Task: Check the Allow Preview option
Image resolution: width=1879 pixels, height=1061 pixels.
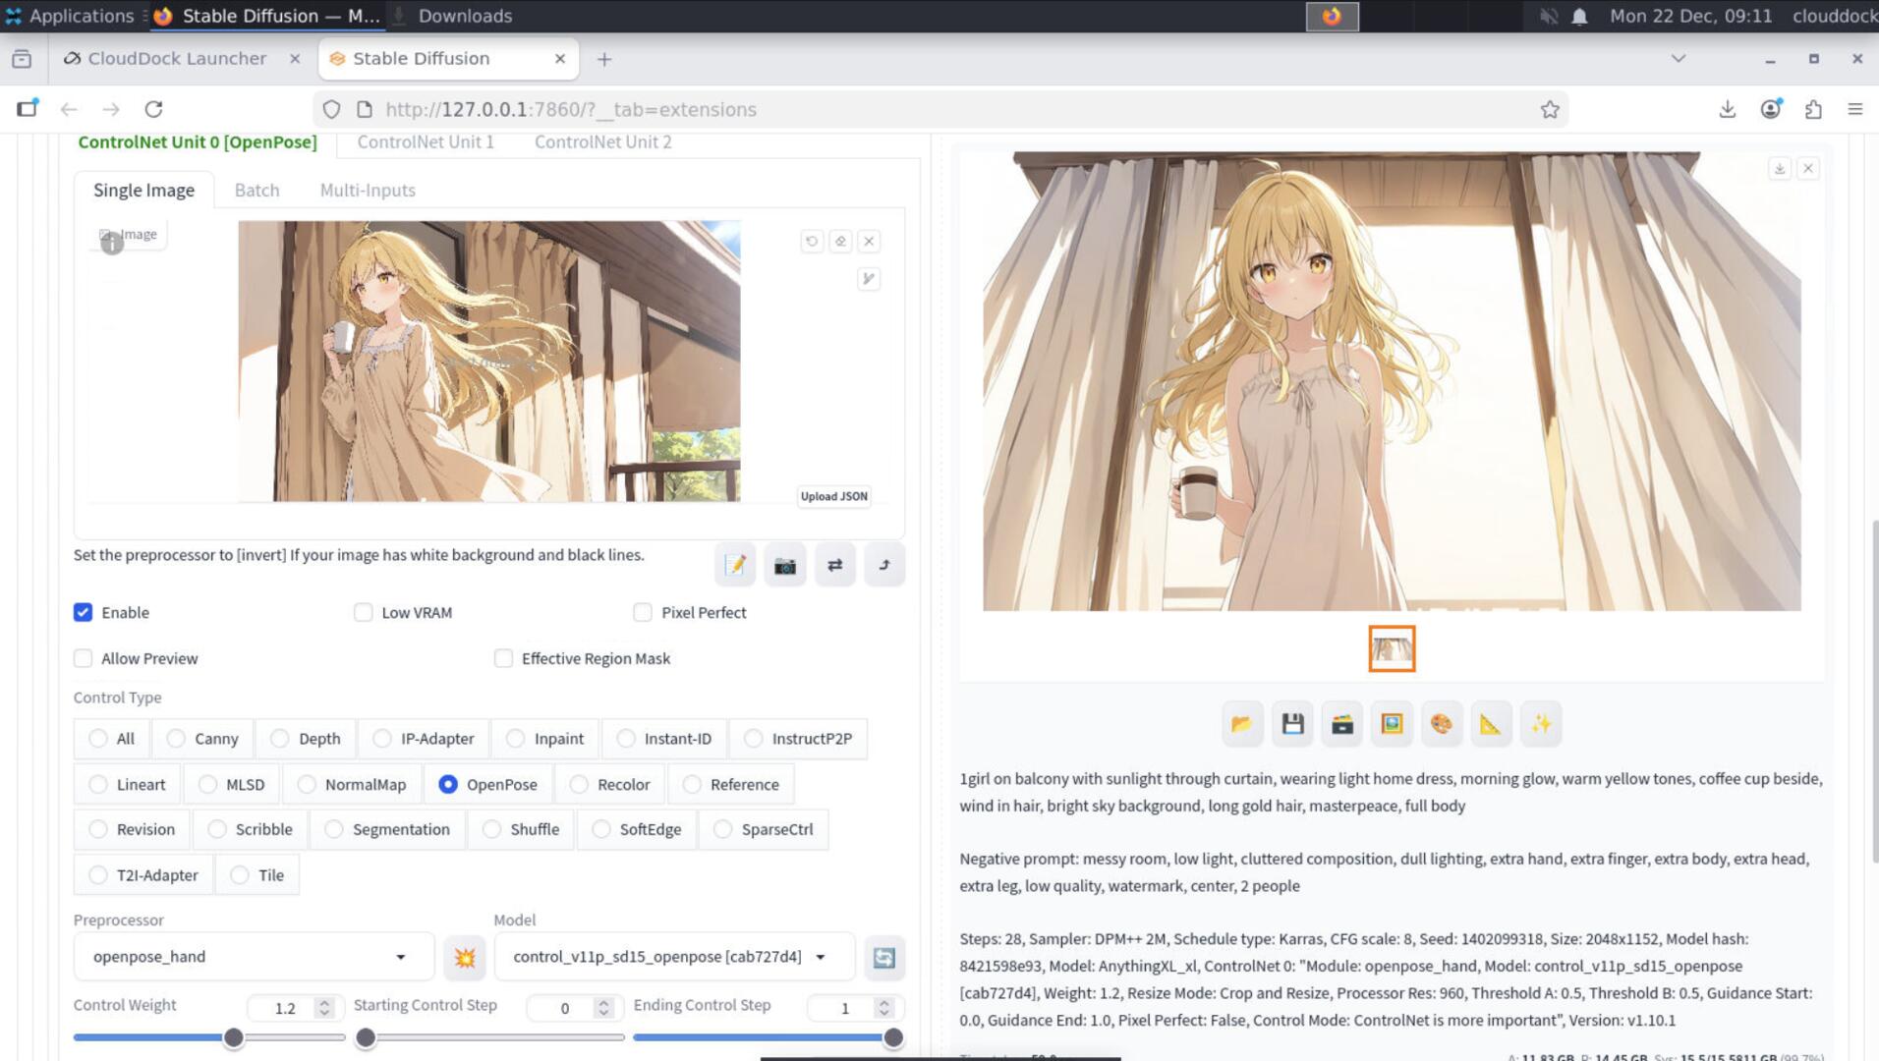Action: (84, 658)
